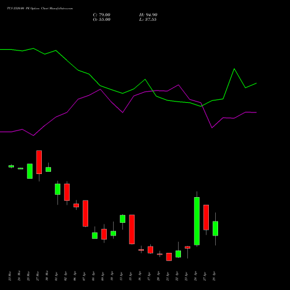The image size is (290, 290).
Task: Click the close price value C: 79.00
Action: pos(101,15)
